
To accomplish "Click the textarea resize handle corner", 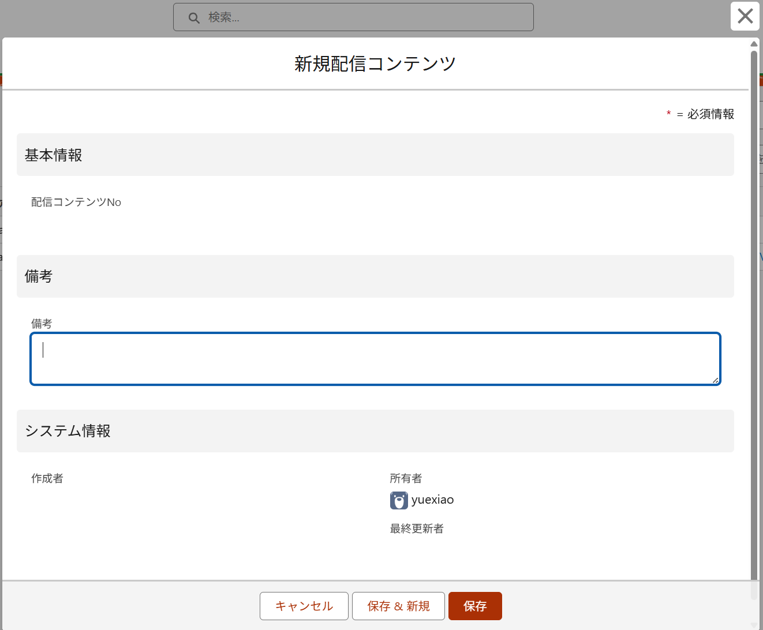I will coord(715,380).
